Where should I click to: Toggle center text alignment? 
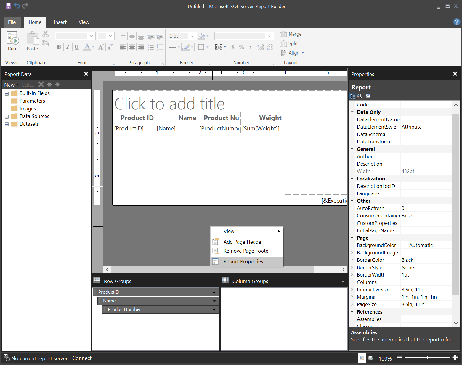click(132, 47)
